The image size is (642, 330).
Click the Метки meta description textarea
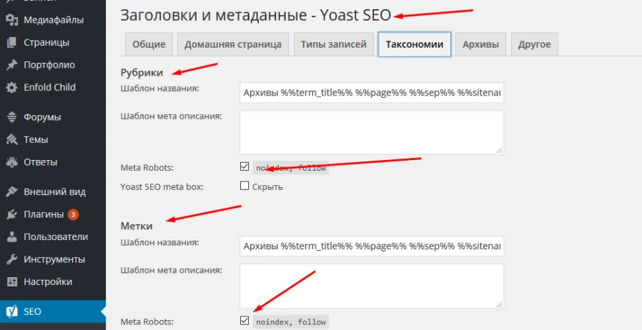pyautogui.click(x=372, y=286)
